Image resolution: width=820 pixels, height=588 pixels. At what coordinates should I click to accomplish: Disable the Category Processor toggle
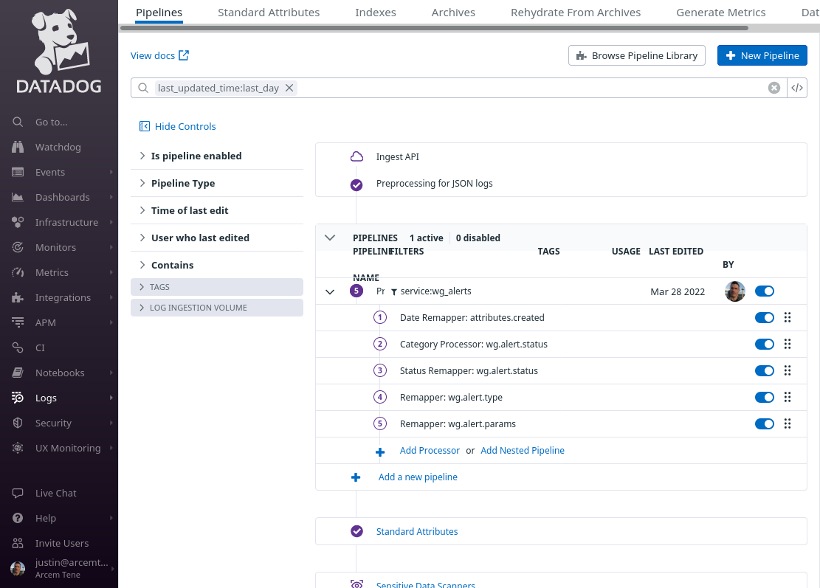click(765, 344)
